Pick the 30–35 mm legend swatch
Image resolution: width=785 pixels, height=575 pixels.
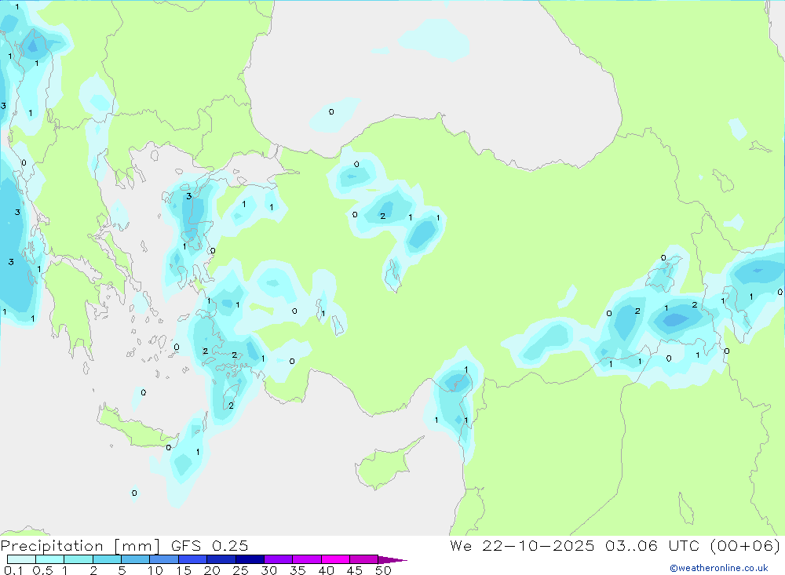click(x=279, y=559)
